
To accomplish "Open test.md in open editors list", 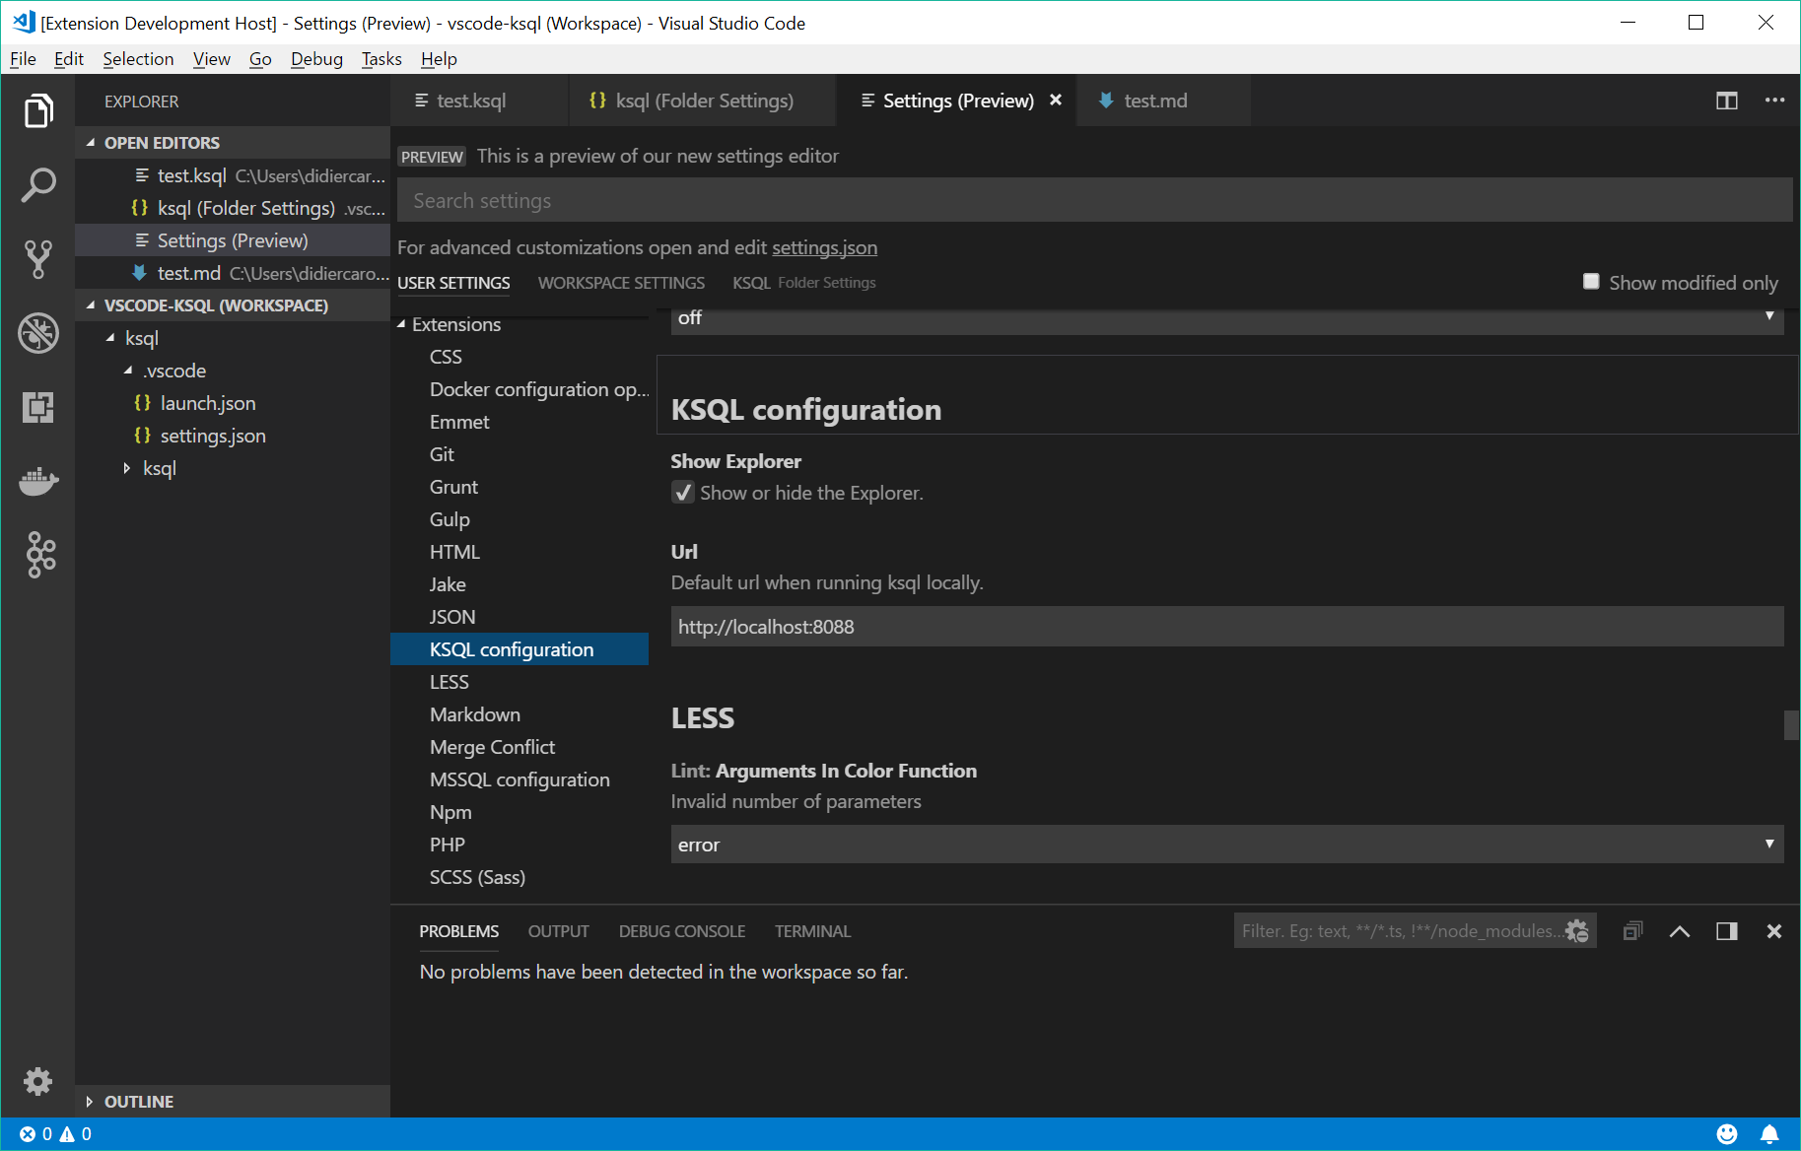I will click(233, 273).
